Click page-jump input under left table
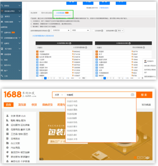Viewport: 158px width, 166px height. [76, 78]
